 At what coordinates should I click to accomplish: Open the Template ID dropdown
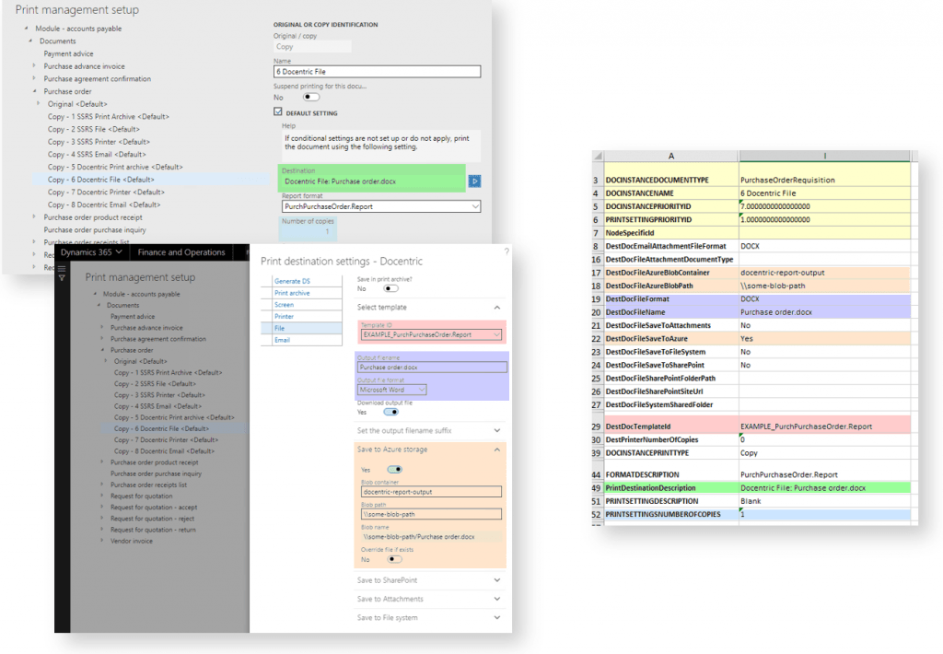coord(496,334)
